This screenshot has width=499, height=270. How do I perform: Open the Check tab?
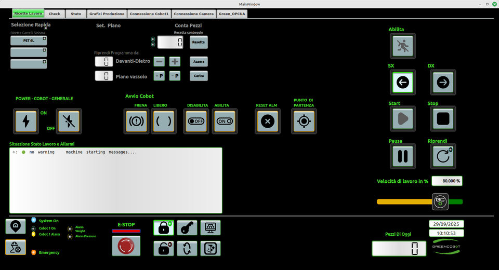(x=55, y=14)
